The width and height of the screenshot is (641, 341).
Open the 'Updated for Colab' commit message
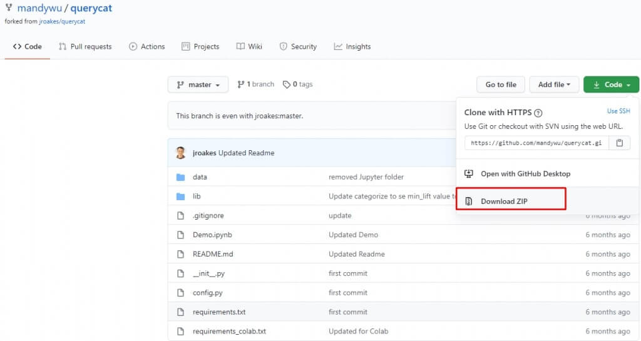359,331
